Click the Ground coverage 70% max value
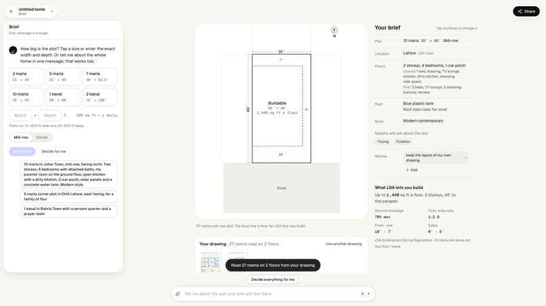546x306 pixels. (x=382, y=217)
